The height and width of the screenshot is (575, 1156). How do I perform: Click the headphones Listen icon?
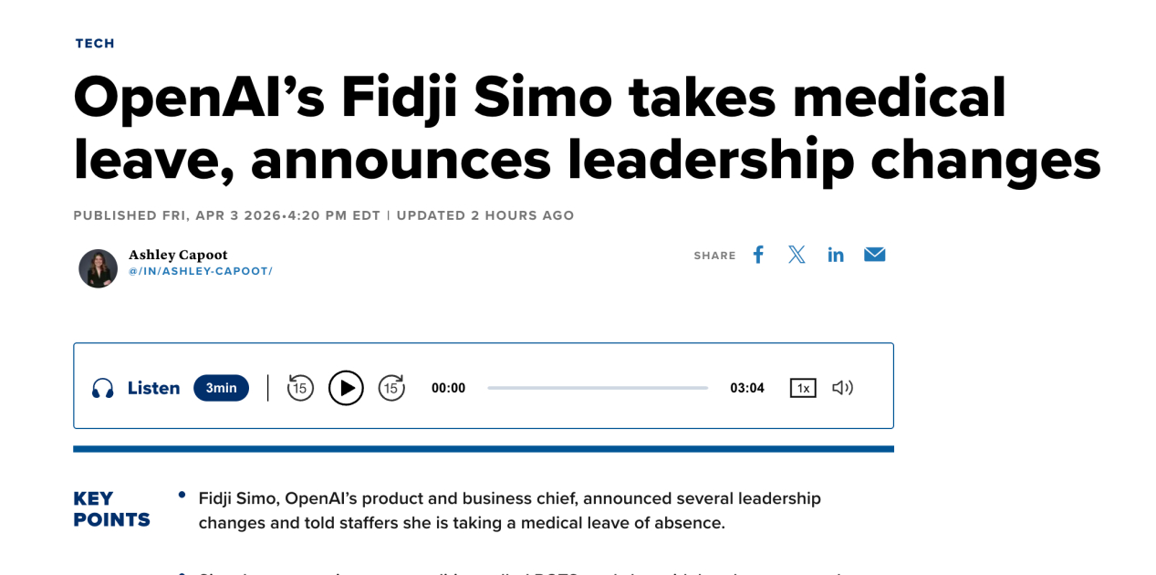point(103,388)
